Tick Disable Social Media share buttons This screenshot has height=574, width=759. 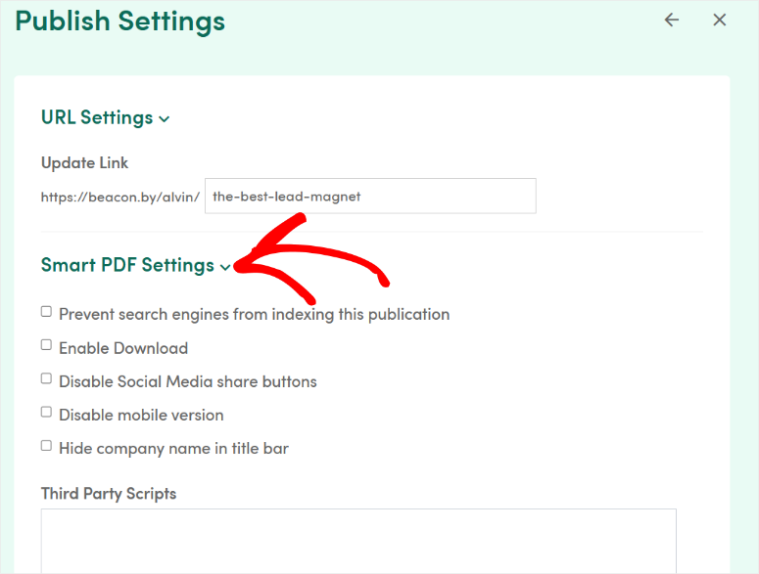46,378
